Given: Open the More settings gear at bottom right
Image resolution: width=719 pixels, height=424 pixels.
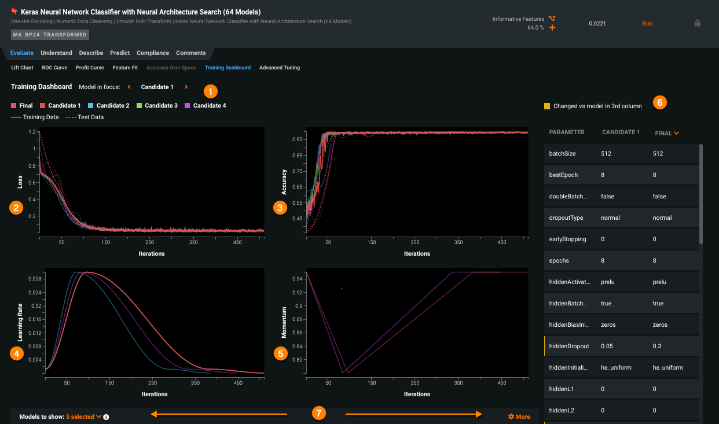Looking at the screenshot, I should (512, 416).
